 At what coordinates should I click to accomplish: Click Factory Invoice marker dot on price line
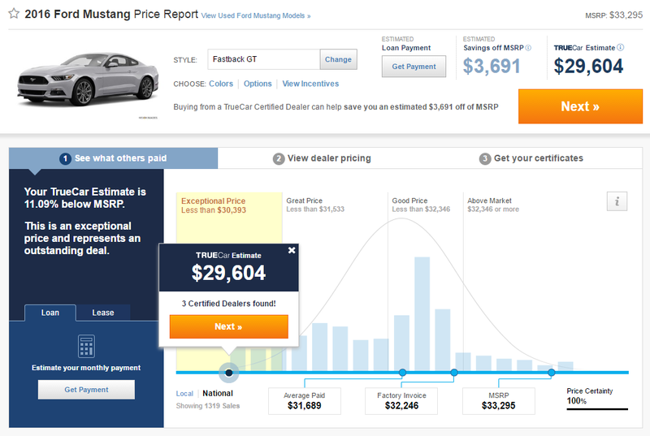coord(454,372)
